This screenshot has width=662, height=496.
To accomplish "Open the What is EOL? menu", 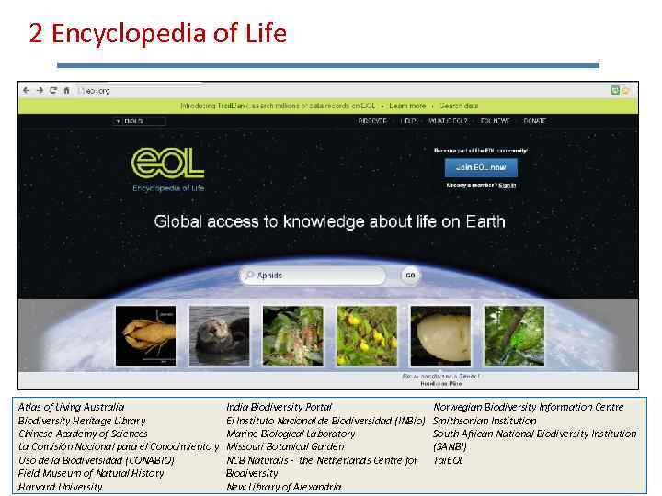I will coord(448,121).
